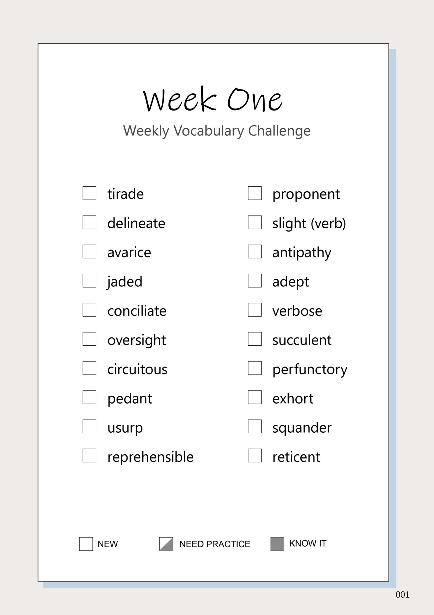This screenshot has height=615, width=434.
Task: Tick the reprehensible checkbox
Action: click(89, 455)
